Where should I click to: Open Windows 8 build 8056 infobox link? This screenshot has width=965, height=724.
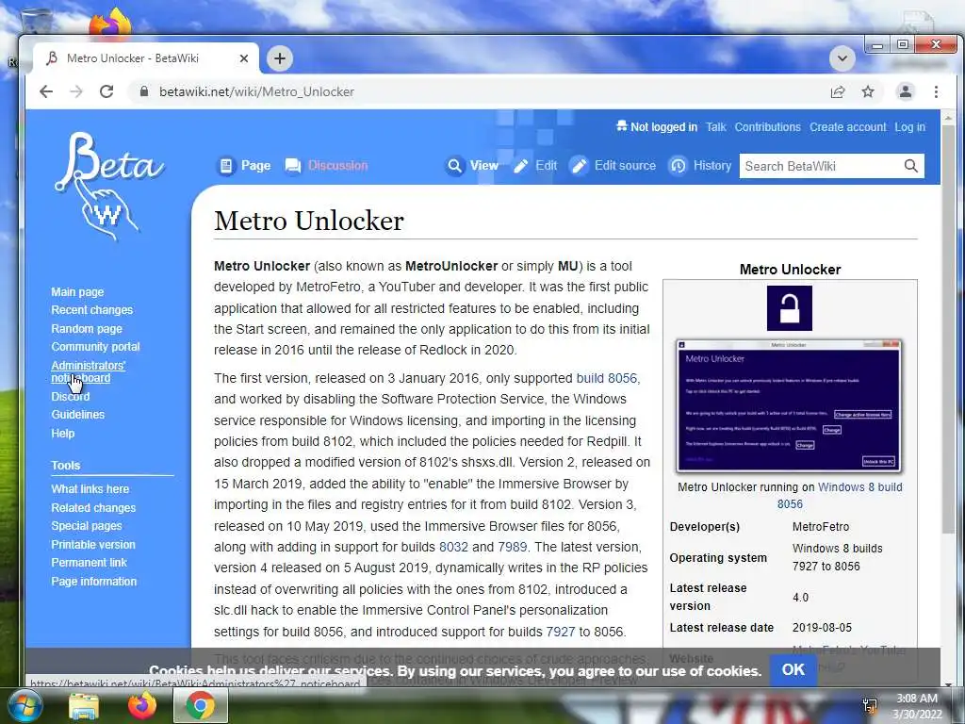click(840, 496)
